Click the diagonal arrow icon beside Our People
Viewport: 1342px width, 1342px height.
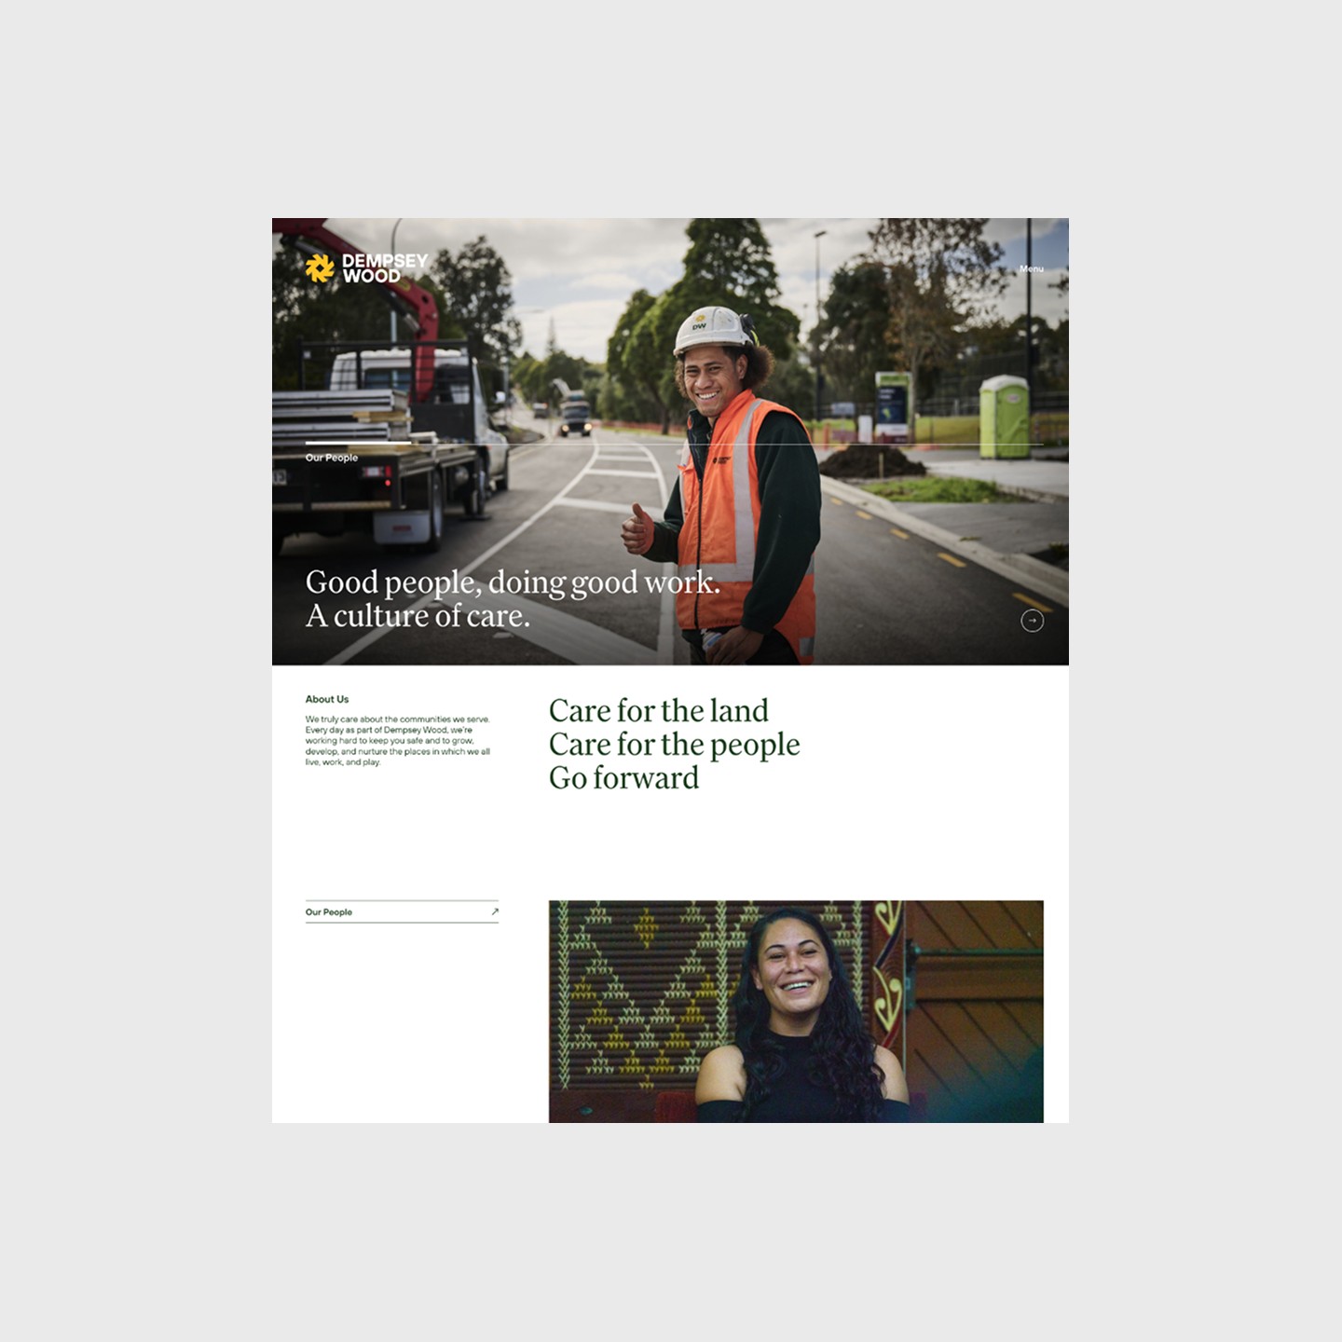pyautogui.click(x=495, y=911)
